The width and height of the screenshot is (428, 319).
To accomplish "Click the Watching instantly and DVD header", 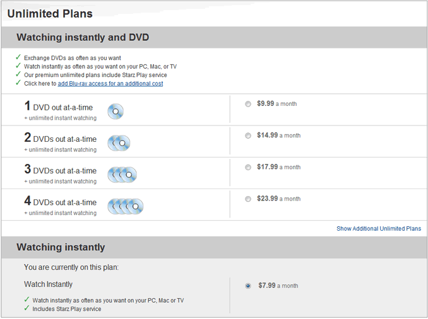I will (x=83, y=37).
